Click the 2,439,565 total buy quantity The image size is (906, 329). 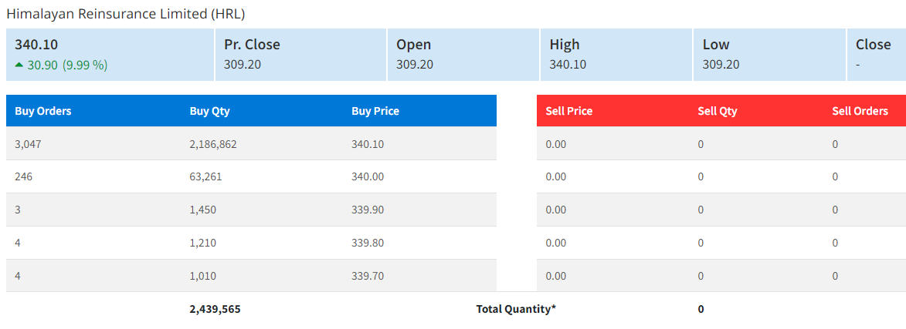[215, 309]
